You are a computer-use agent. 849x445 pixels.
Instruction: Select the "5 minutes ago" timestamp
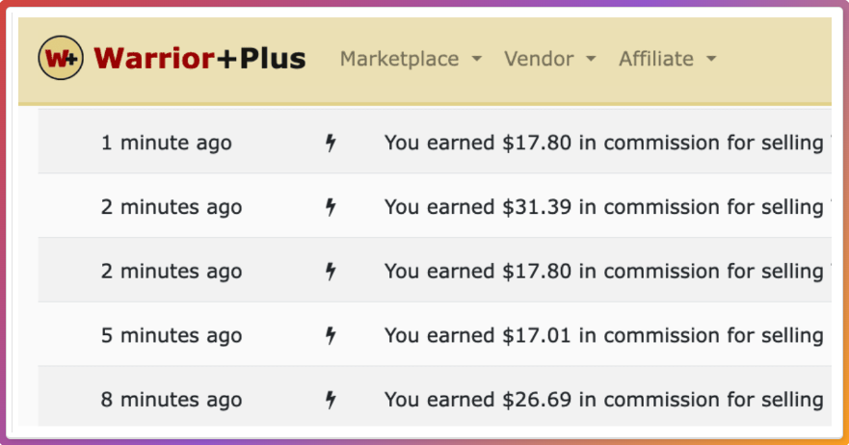pos(171,335)
